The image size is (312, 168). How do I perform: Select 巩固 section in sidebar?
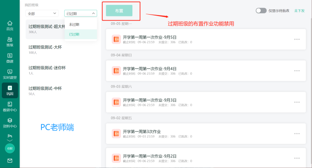click(x=10, y=91)
